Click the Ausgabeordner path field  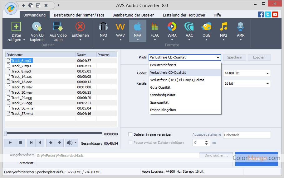coord(118,156)
